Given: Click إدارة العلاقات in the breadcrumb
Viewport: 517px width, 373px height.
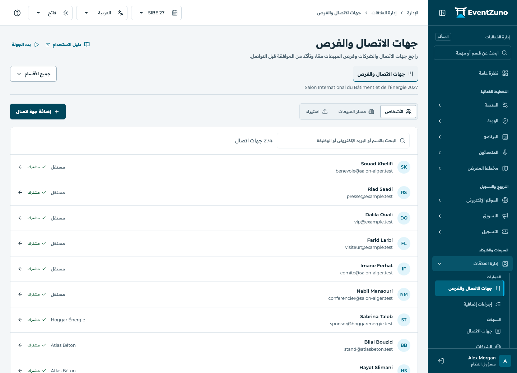Looking at the screenshot, I should pos(384,13).
